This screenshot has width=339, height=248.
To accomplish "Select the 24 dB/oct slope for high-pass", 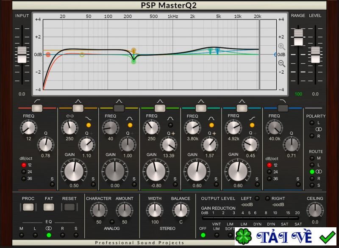I will tap(24, 172).
